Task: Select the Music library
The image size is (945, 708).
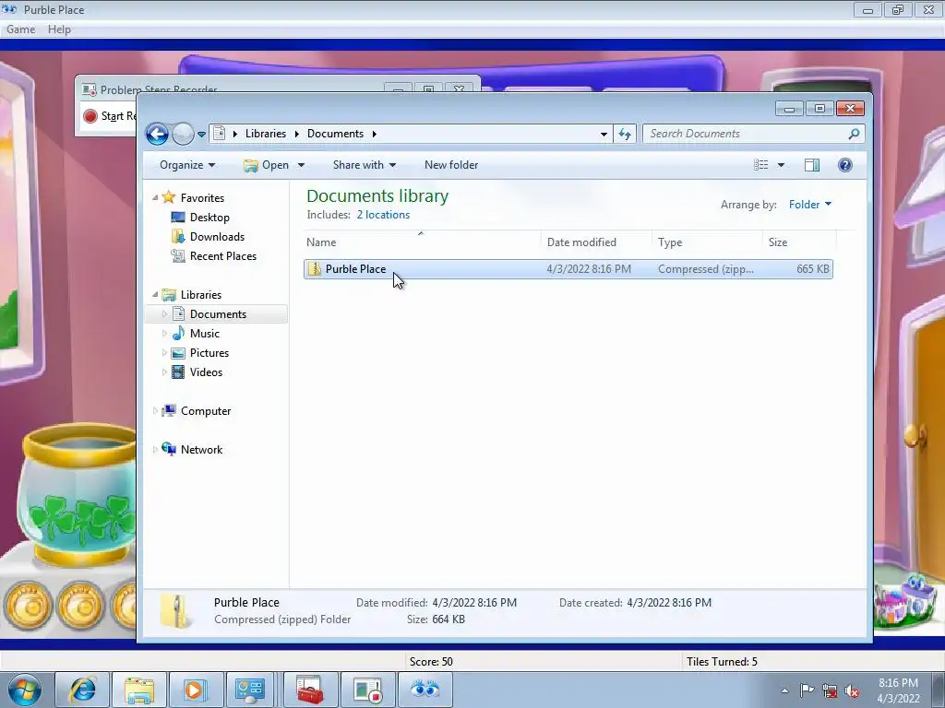Action: [204, 334]
